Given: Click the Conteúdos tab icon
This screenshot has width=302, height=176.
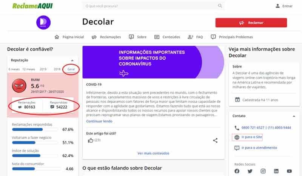Looking at the screenshot, I should point(157,37).
